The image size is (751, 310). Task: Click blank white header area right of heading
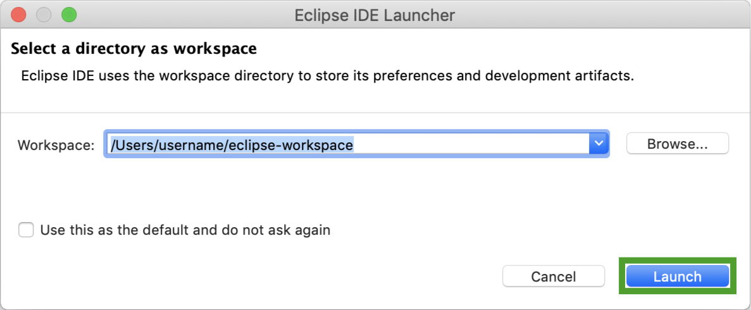pos(506,49)
